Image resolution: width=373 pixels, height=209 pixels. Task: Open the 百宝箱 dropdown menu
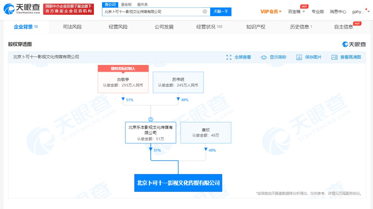(x=296, y=11)
